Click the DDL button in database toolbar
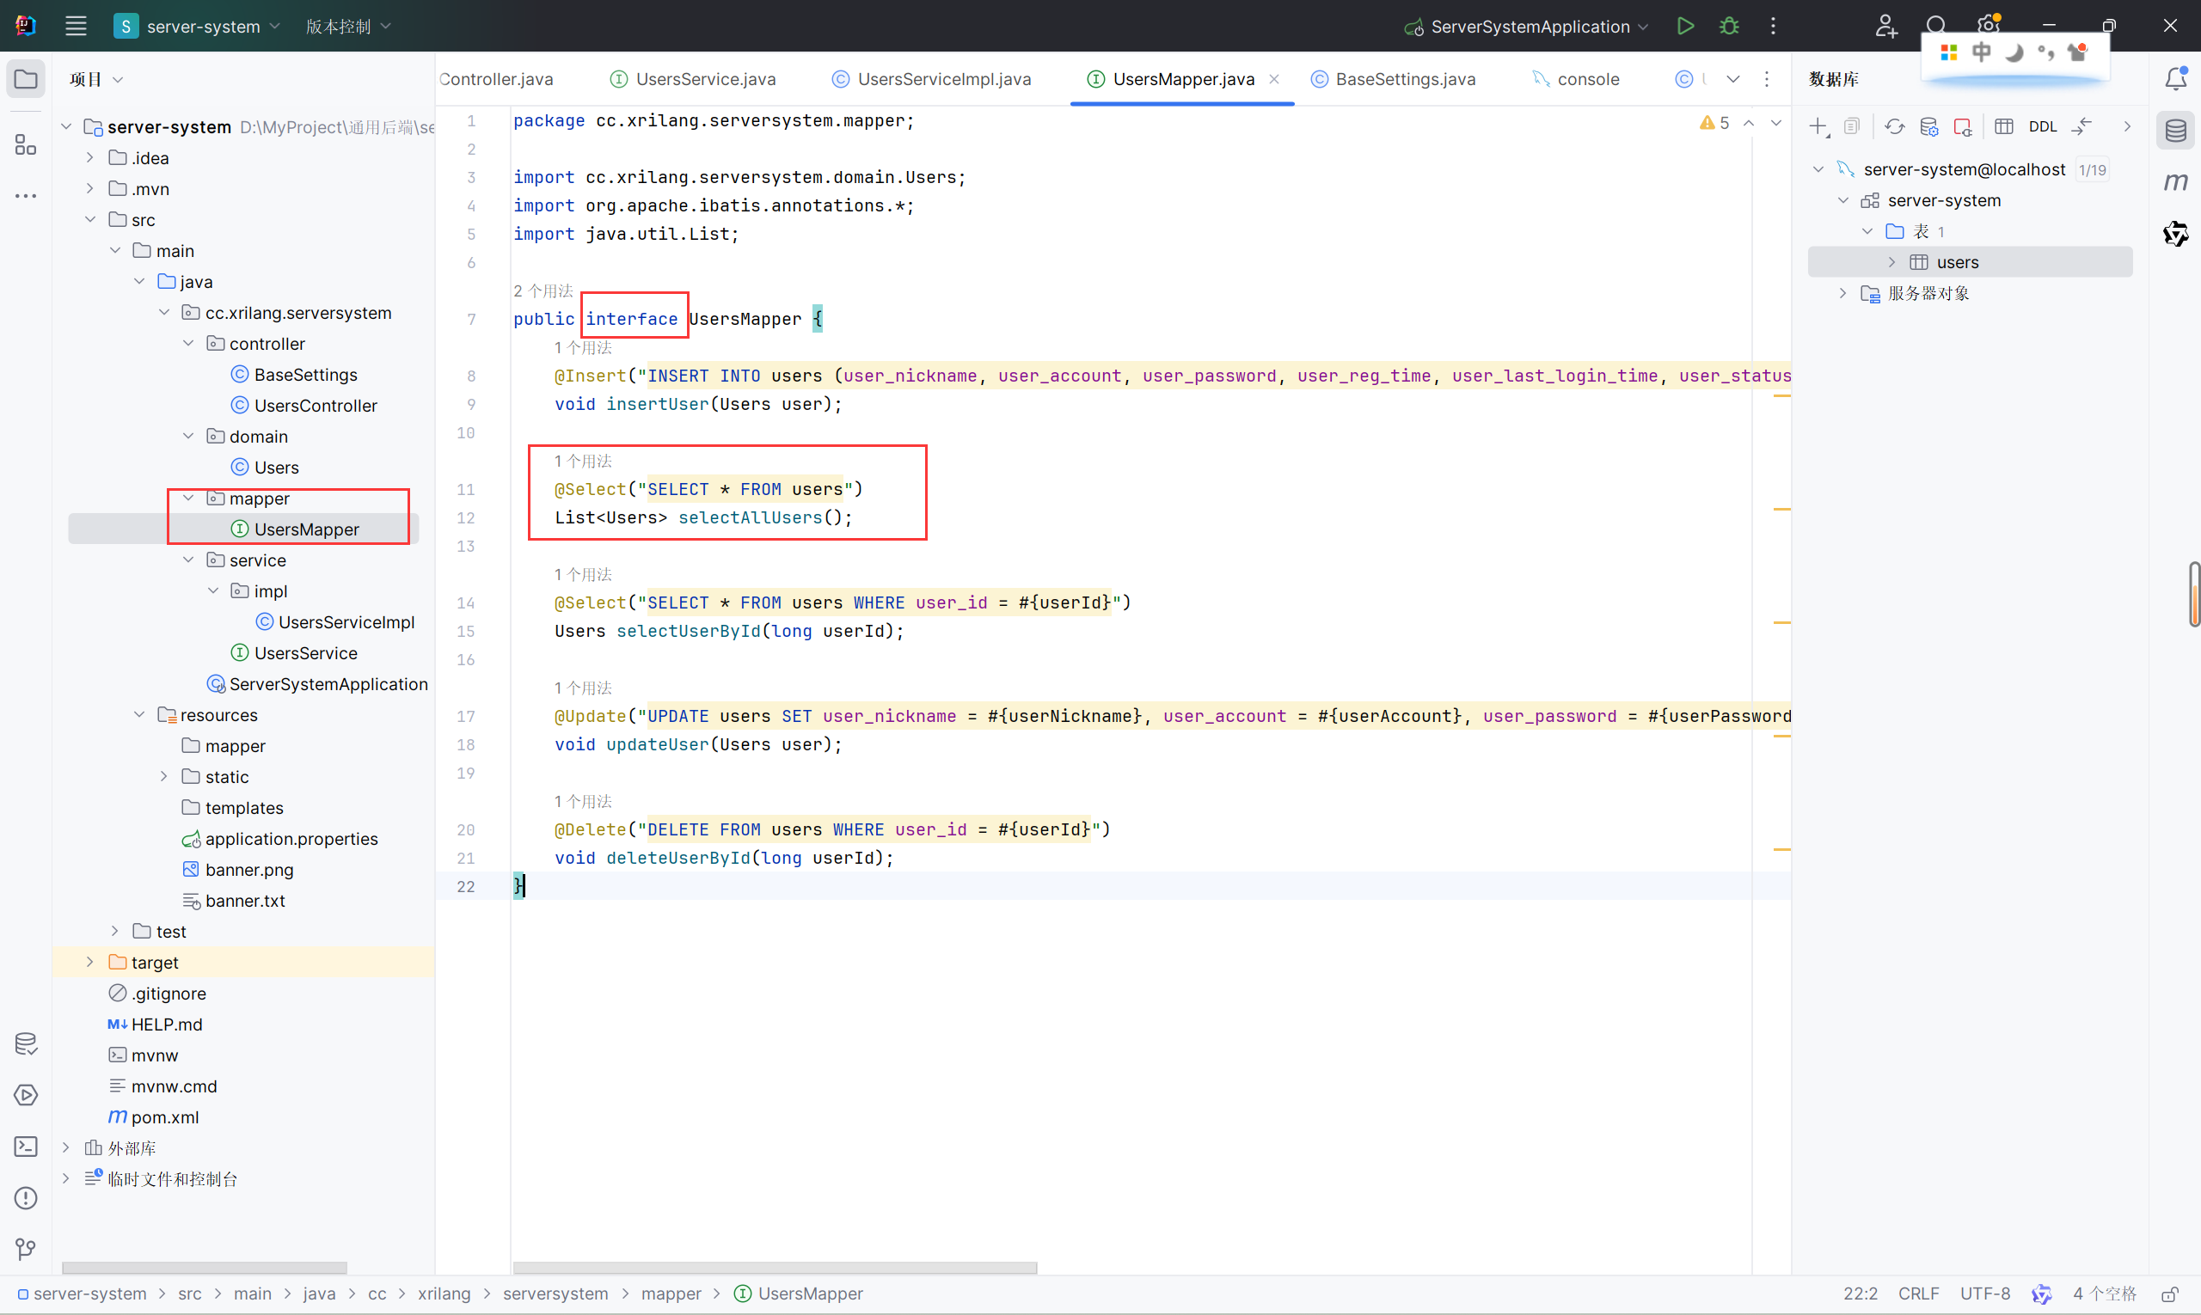Image resolution: width=2201 pixels, height=1315 pixels. (2042, 126)
